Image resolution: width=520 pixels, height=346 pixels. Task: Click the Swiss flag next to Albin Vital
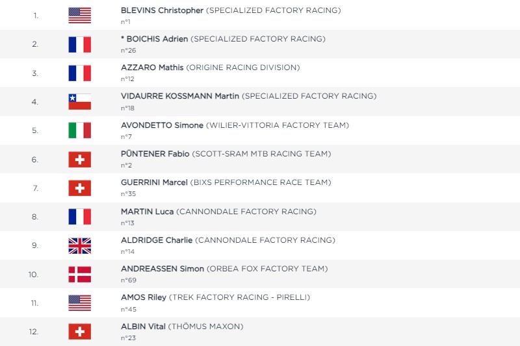79,332
